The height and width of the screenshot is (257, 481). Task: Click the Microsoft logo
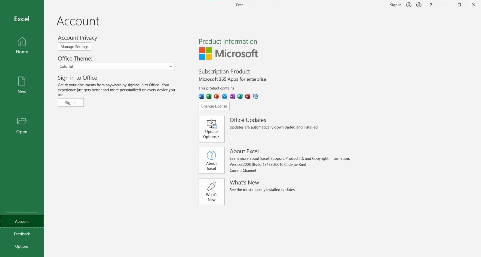coord(228,54)
